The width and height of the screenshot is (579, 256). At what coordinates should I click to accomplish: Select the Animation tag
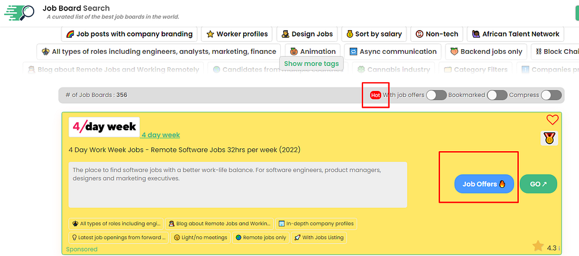tap(313, 52)
